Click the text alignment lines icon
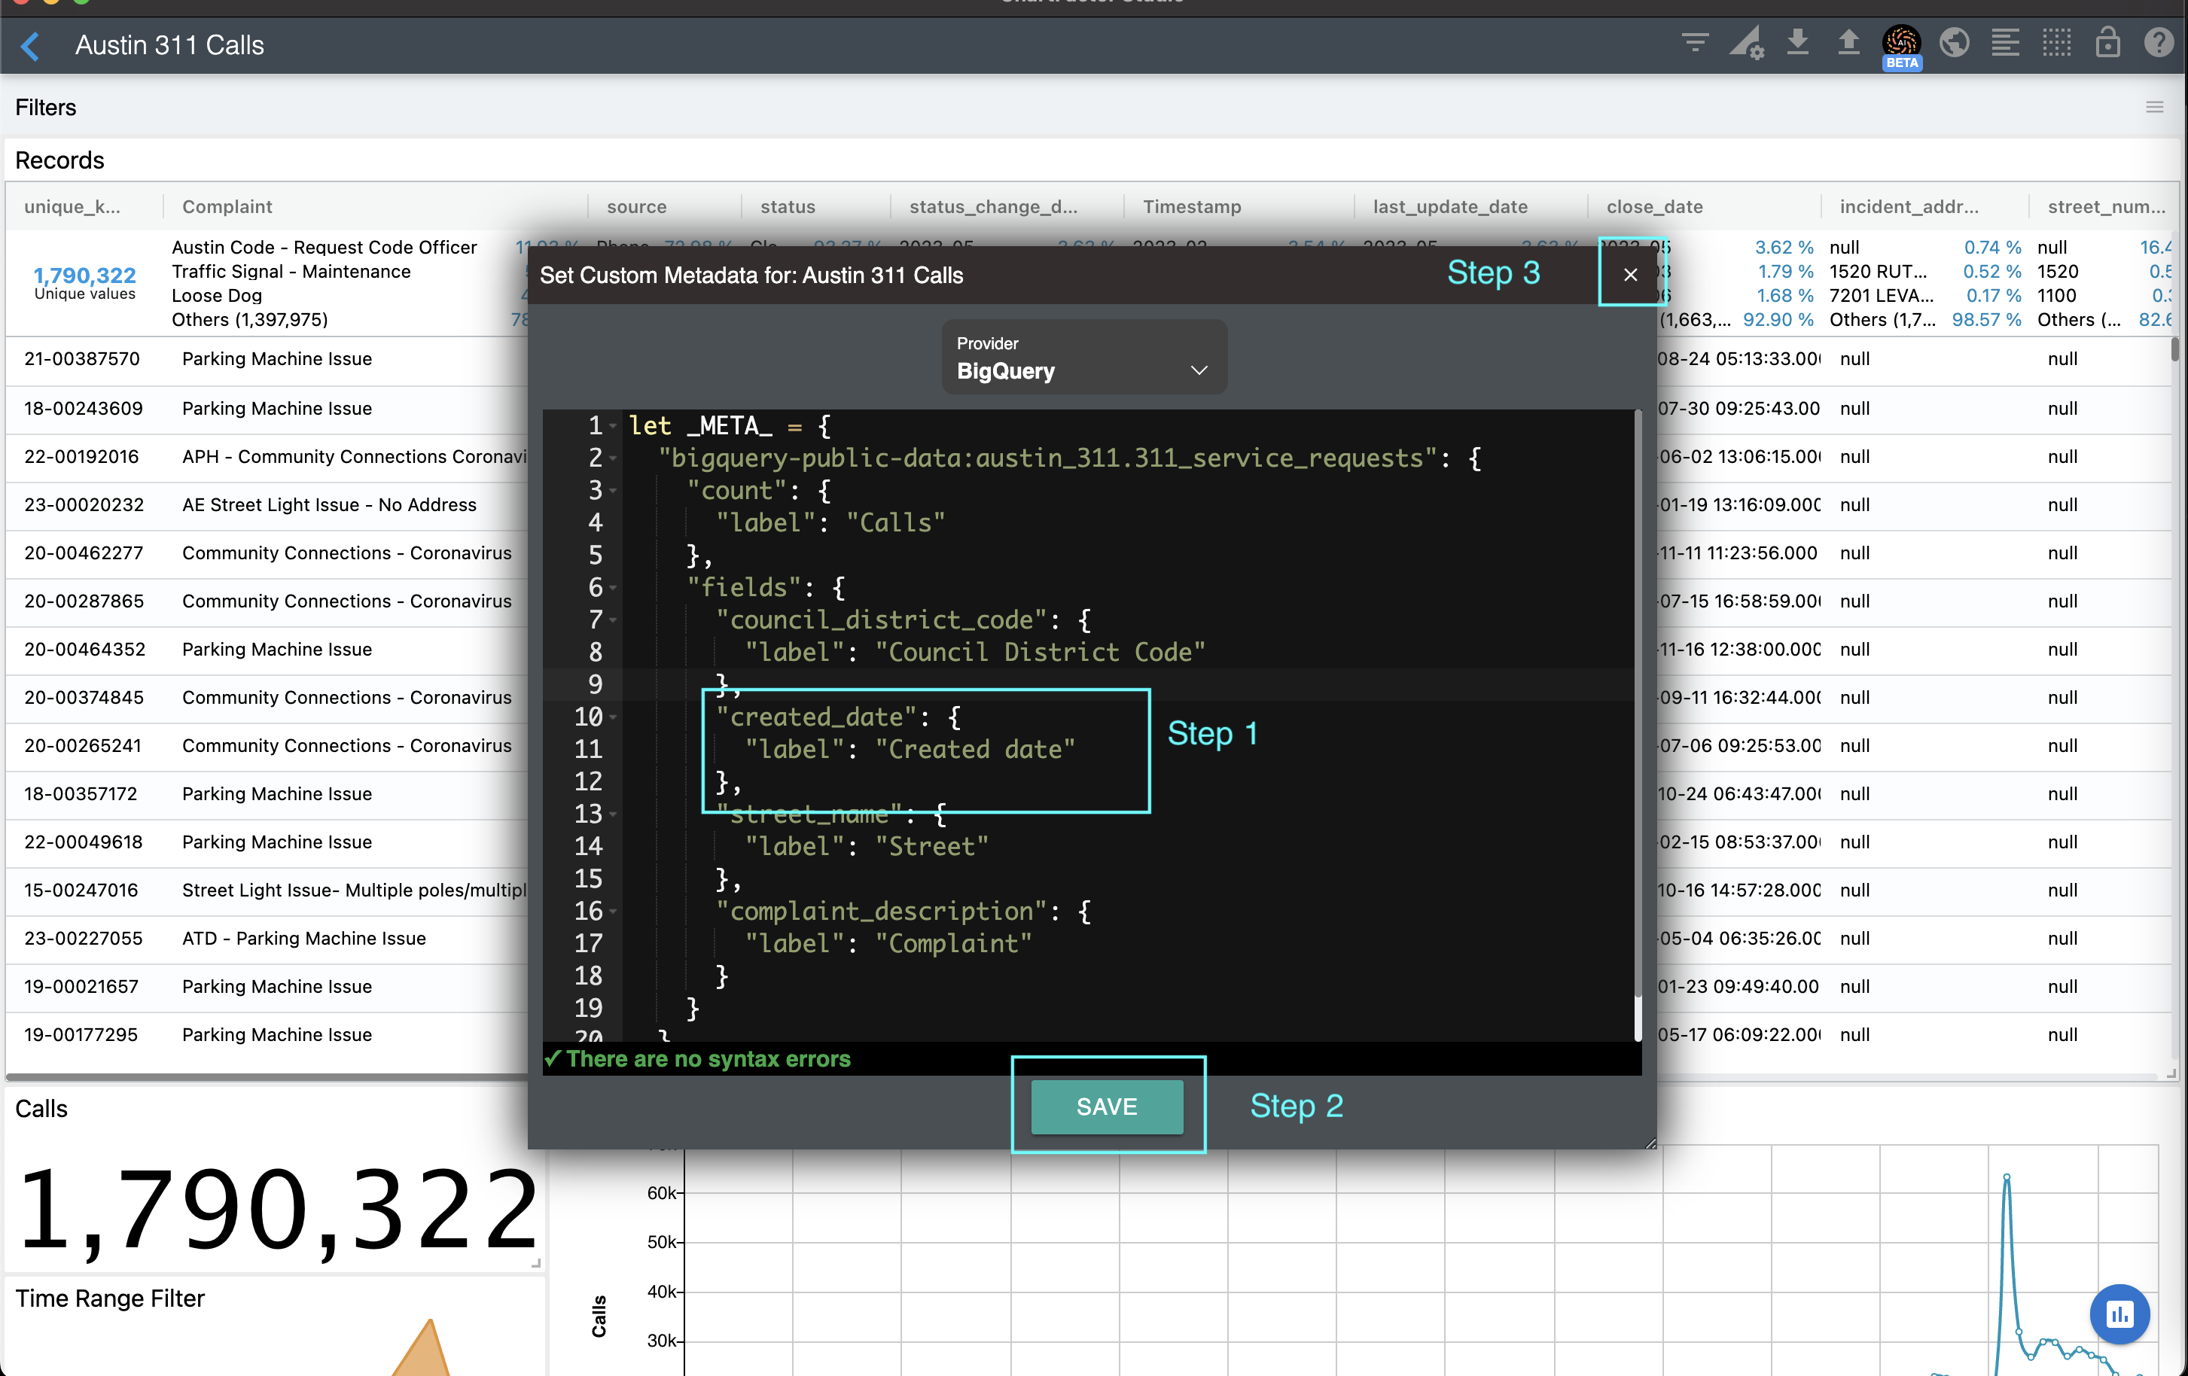The height and width of the screenshot is (1376, 2188). (x=2004, y=43)
